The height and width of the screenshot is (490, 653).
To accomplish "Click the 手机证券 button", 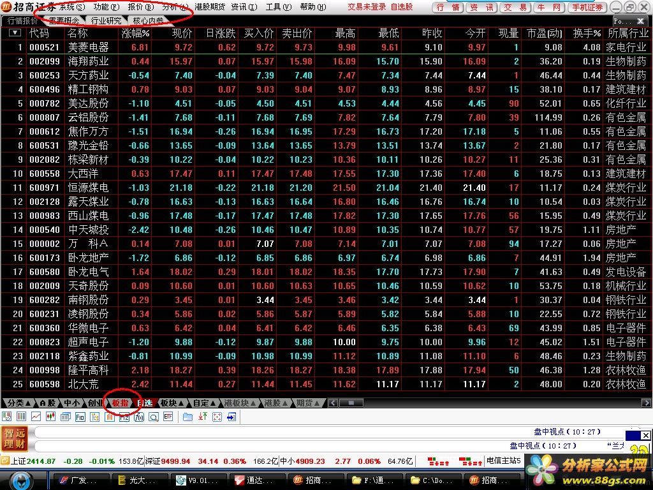I will 587,8.
